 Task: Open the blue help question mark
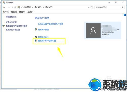125,15
